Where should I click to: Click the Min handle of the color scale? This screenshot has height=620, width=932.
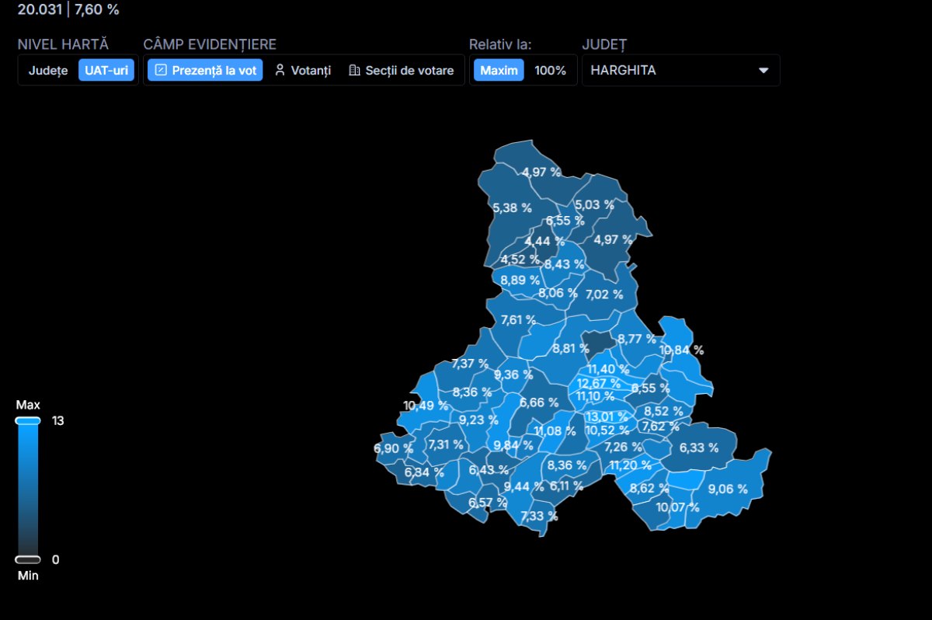[x=28, y=559]
